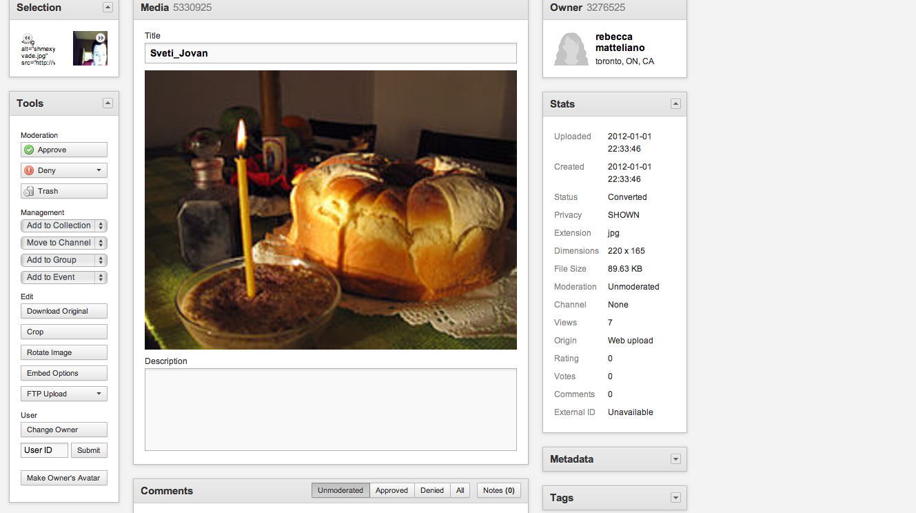Image resolution: width=916 pixels, height=513 pixels.
Task: Click the main bread and candle image
Action: pyautogui.click(x=331, y=210)
